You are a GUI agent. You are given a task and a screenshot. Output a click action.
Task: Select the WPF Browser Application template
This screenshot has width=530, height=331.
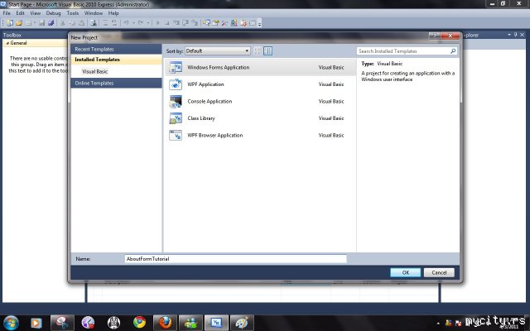tap(260, 135)
